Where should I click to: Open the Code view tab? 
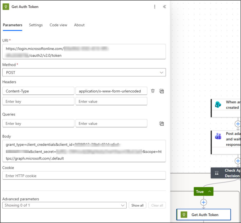point(58,25)
